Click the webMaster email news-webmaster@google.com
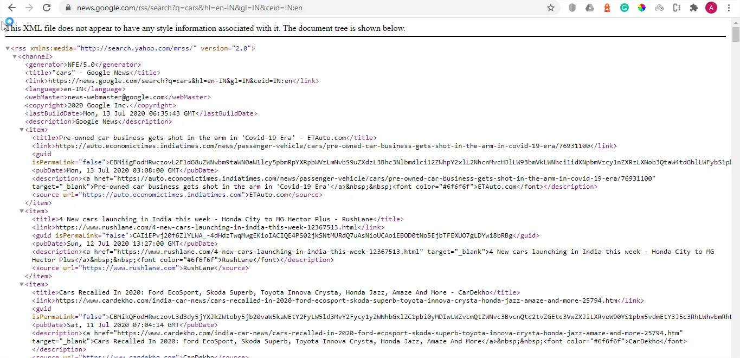 (x=118, y=97)
